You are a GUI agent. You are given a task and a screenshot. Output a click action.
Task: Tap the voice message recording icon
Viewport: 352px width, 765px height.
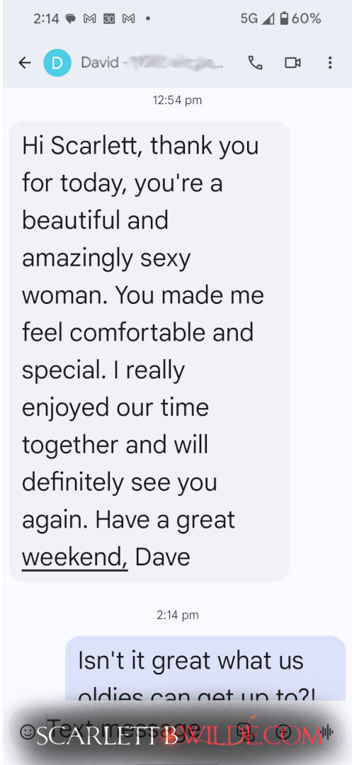pos(325,731)
